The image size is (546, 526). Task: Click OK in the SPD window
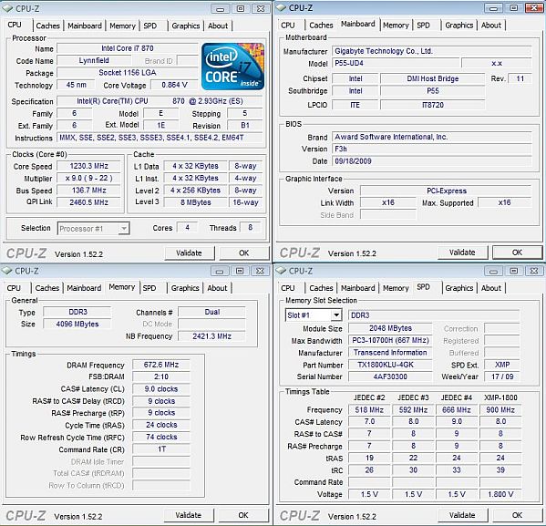pos(518,515)
